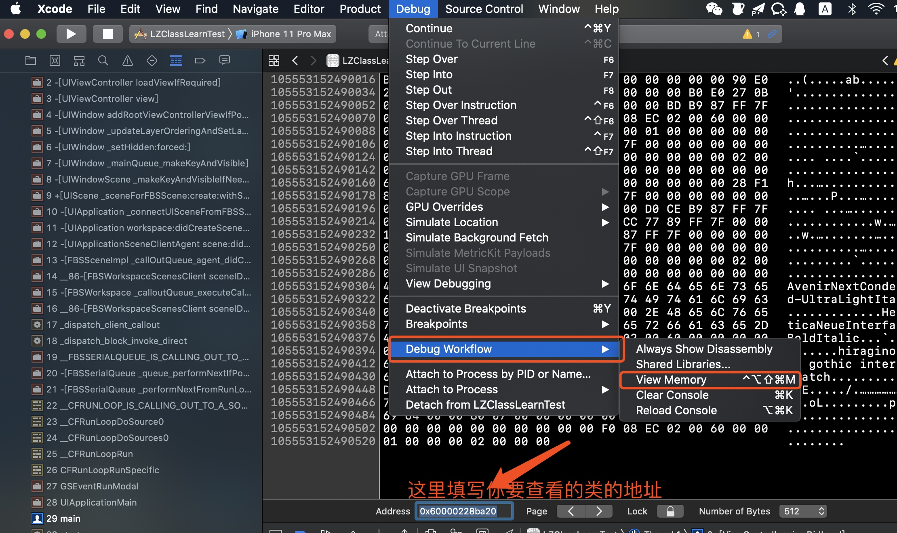This screenshot has height=533, width=897.
Task: Open the Project navigator folder icon
Action: click(31, 61)
